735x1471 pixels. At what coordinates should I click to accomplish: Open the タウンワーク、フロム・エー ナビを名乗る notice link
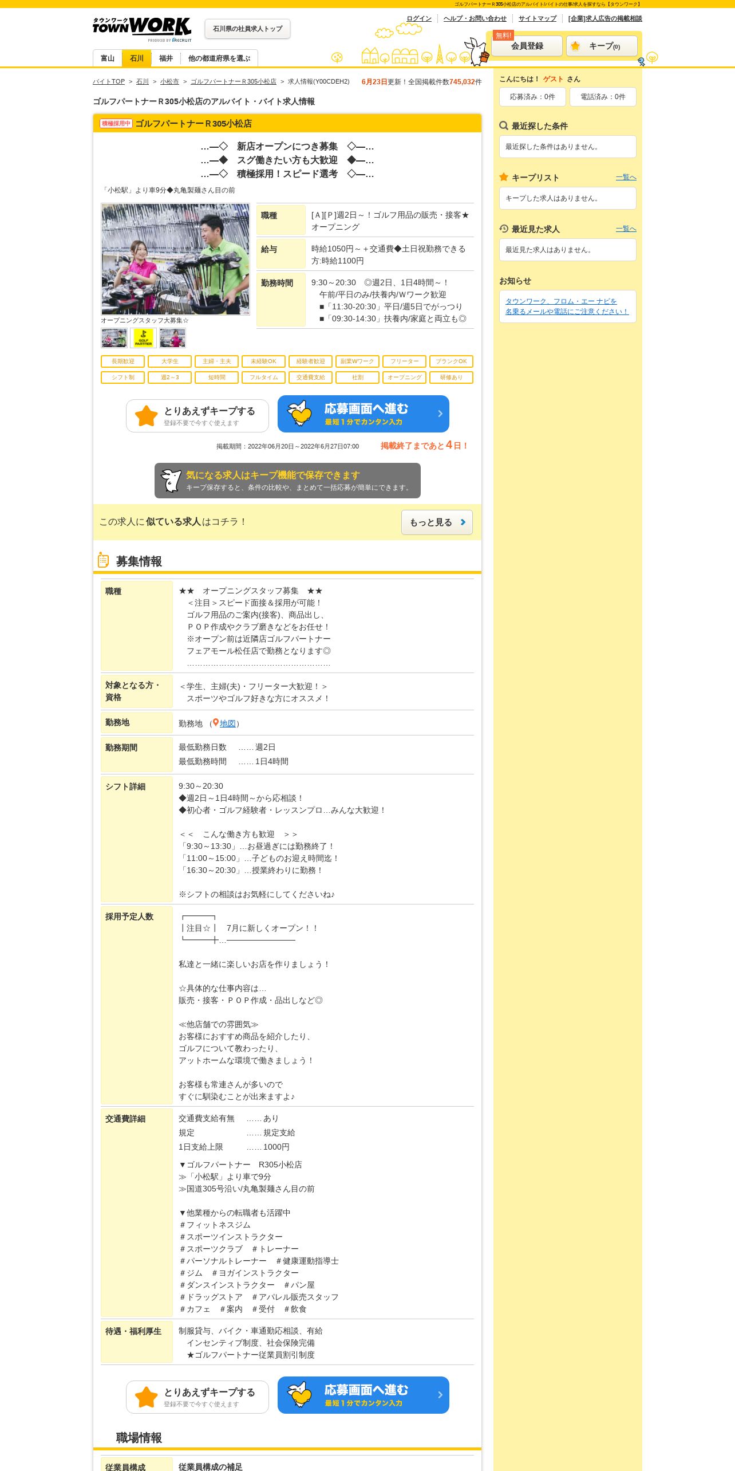coord(567,306)
